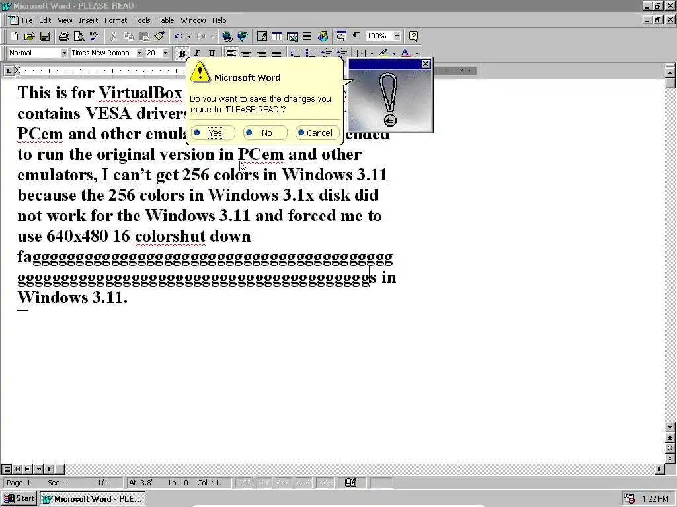The height and width of the screenshot is (507, 677).
Task: Expand the Undo history arrow
Action: click(x=189, y=36)
